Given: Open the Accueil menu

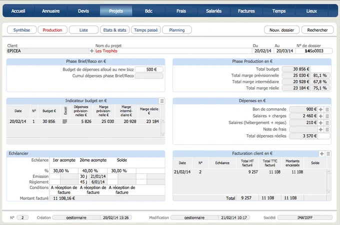Looking at the screenshot, I should [18, 11].
